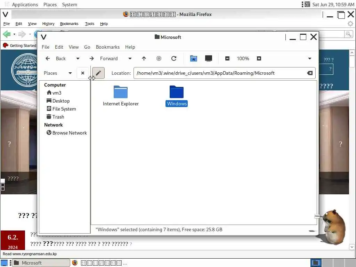Open the Go menu

pyautogui.click(x=87, y=47)
